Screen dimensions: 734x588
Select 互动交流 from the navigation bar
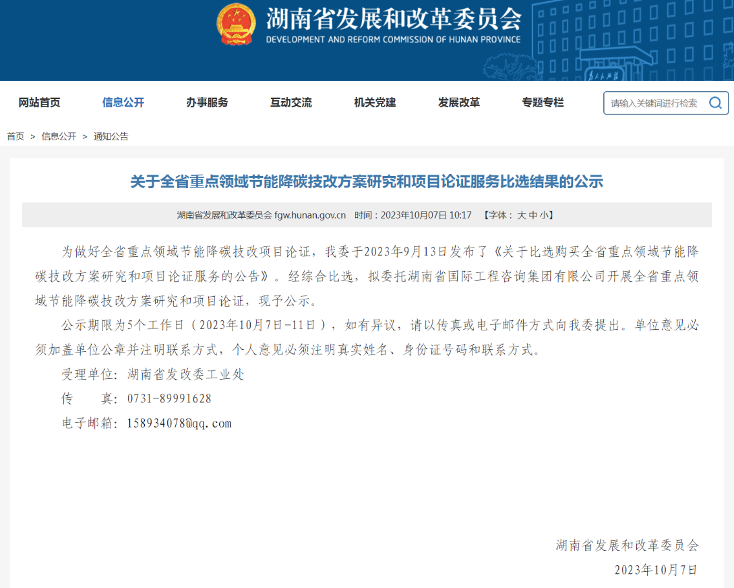291,102
